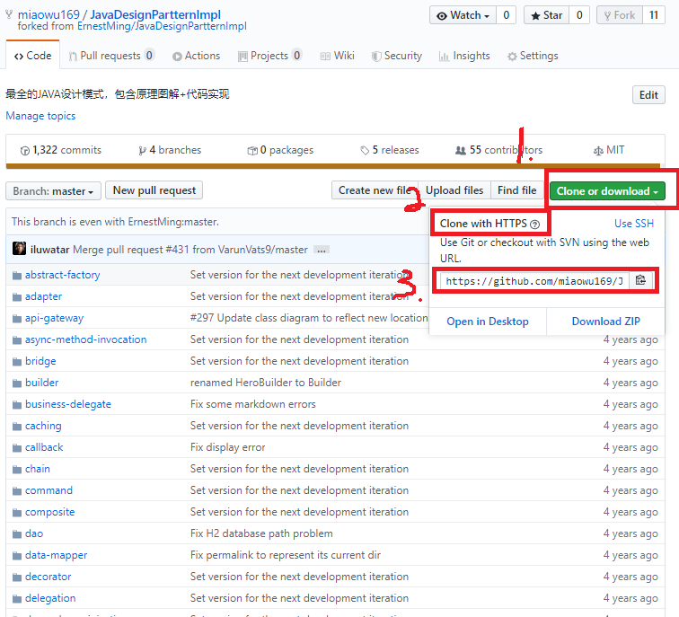Open callback commit 'Fix display error'

pyautogui.click(x=228, y=447)
